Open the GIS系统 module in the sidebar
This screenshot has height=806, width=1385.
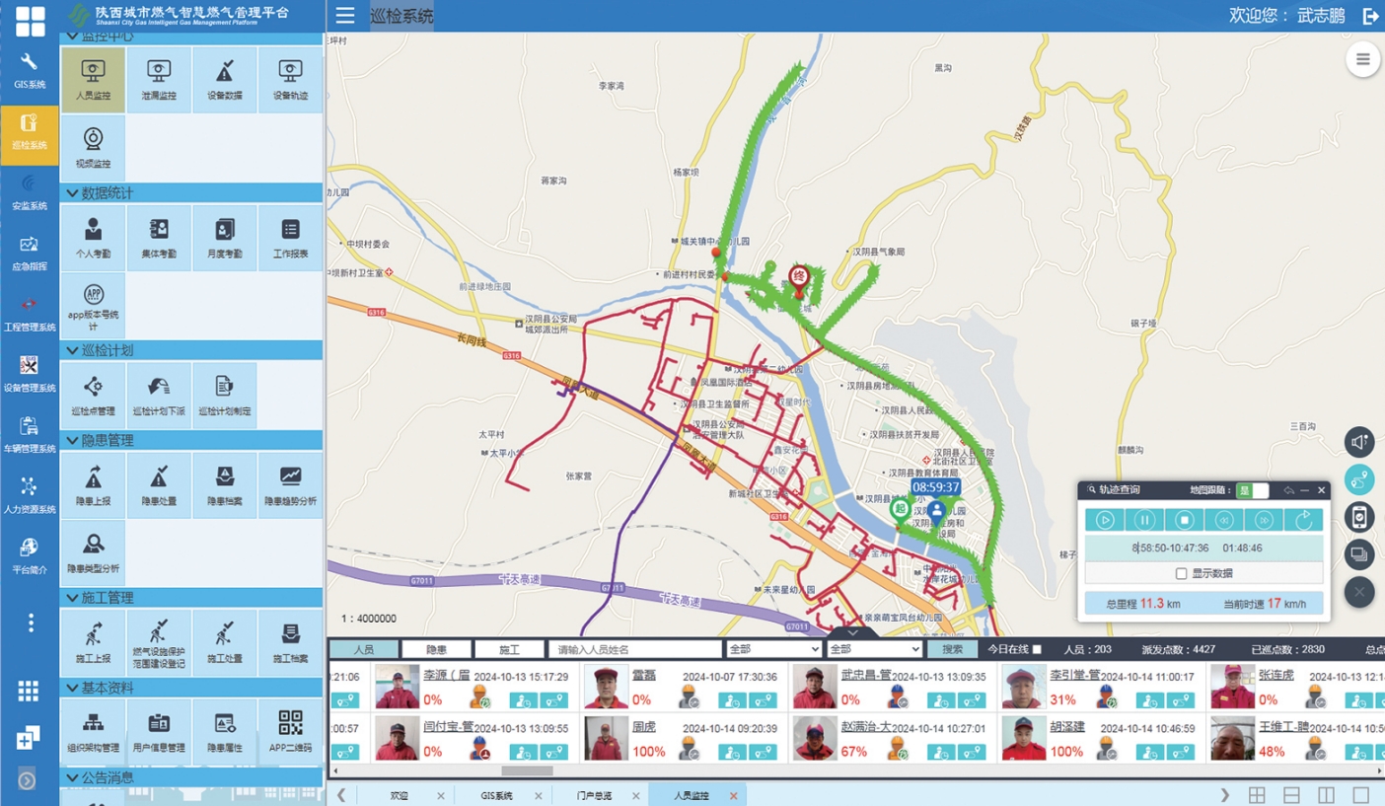click(x=30, y=70)
